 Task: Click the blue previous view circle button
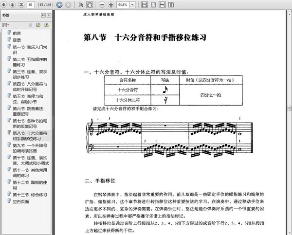coord(59,5)
